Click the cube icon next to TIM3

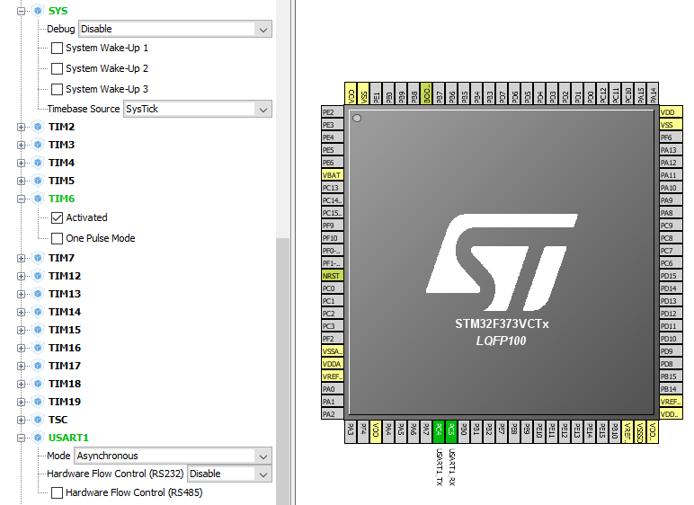tap(38, 145)
